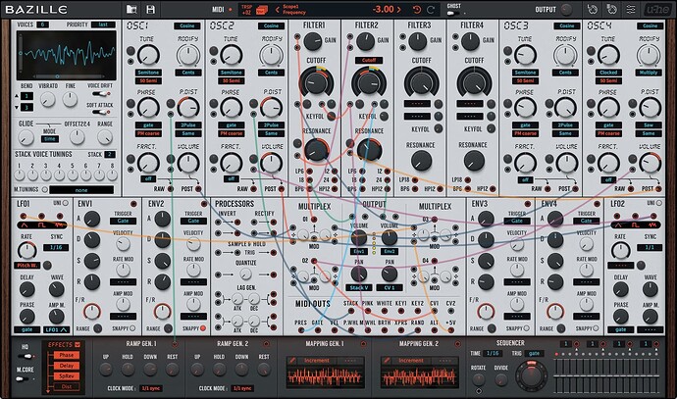Screen dimensions: 677x399
Task: Click the 'Stack V' pan source label
Action: pos(359,287)
